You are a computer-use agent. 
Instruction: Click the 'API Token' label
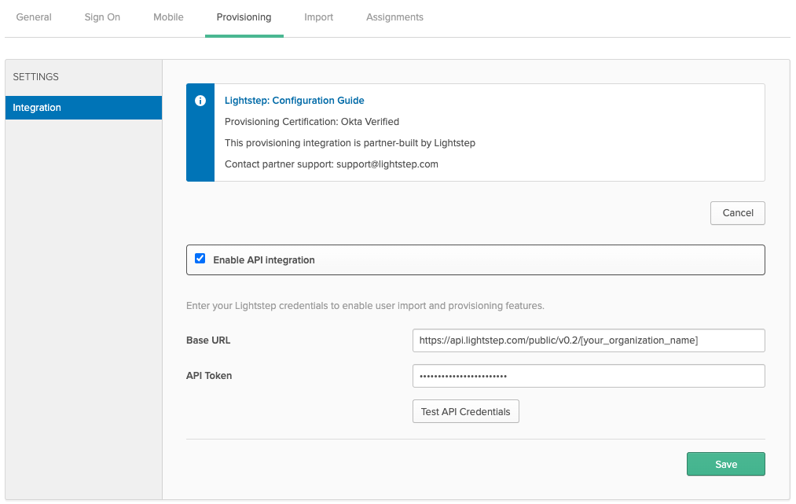(209, 376)
